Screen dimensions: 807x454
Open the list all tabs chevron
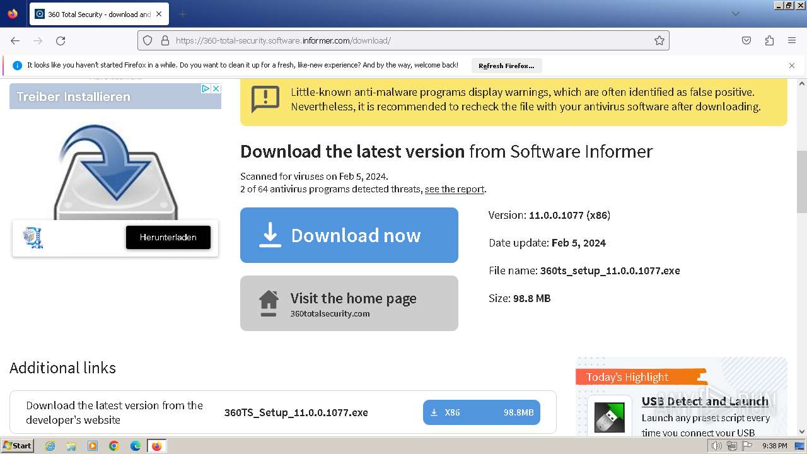click(x=735, y=14)
